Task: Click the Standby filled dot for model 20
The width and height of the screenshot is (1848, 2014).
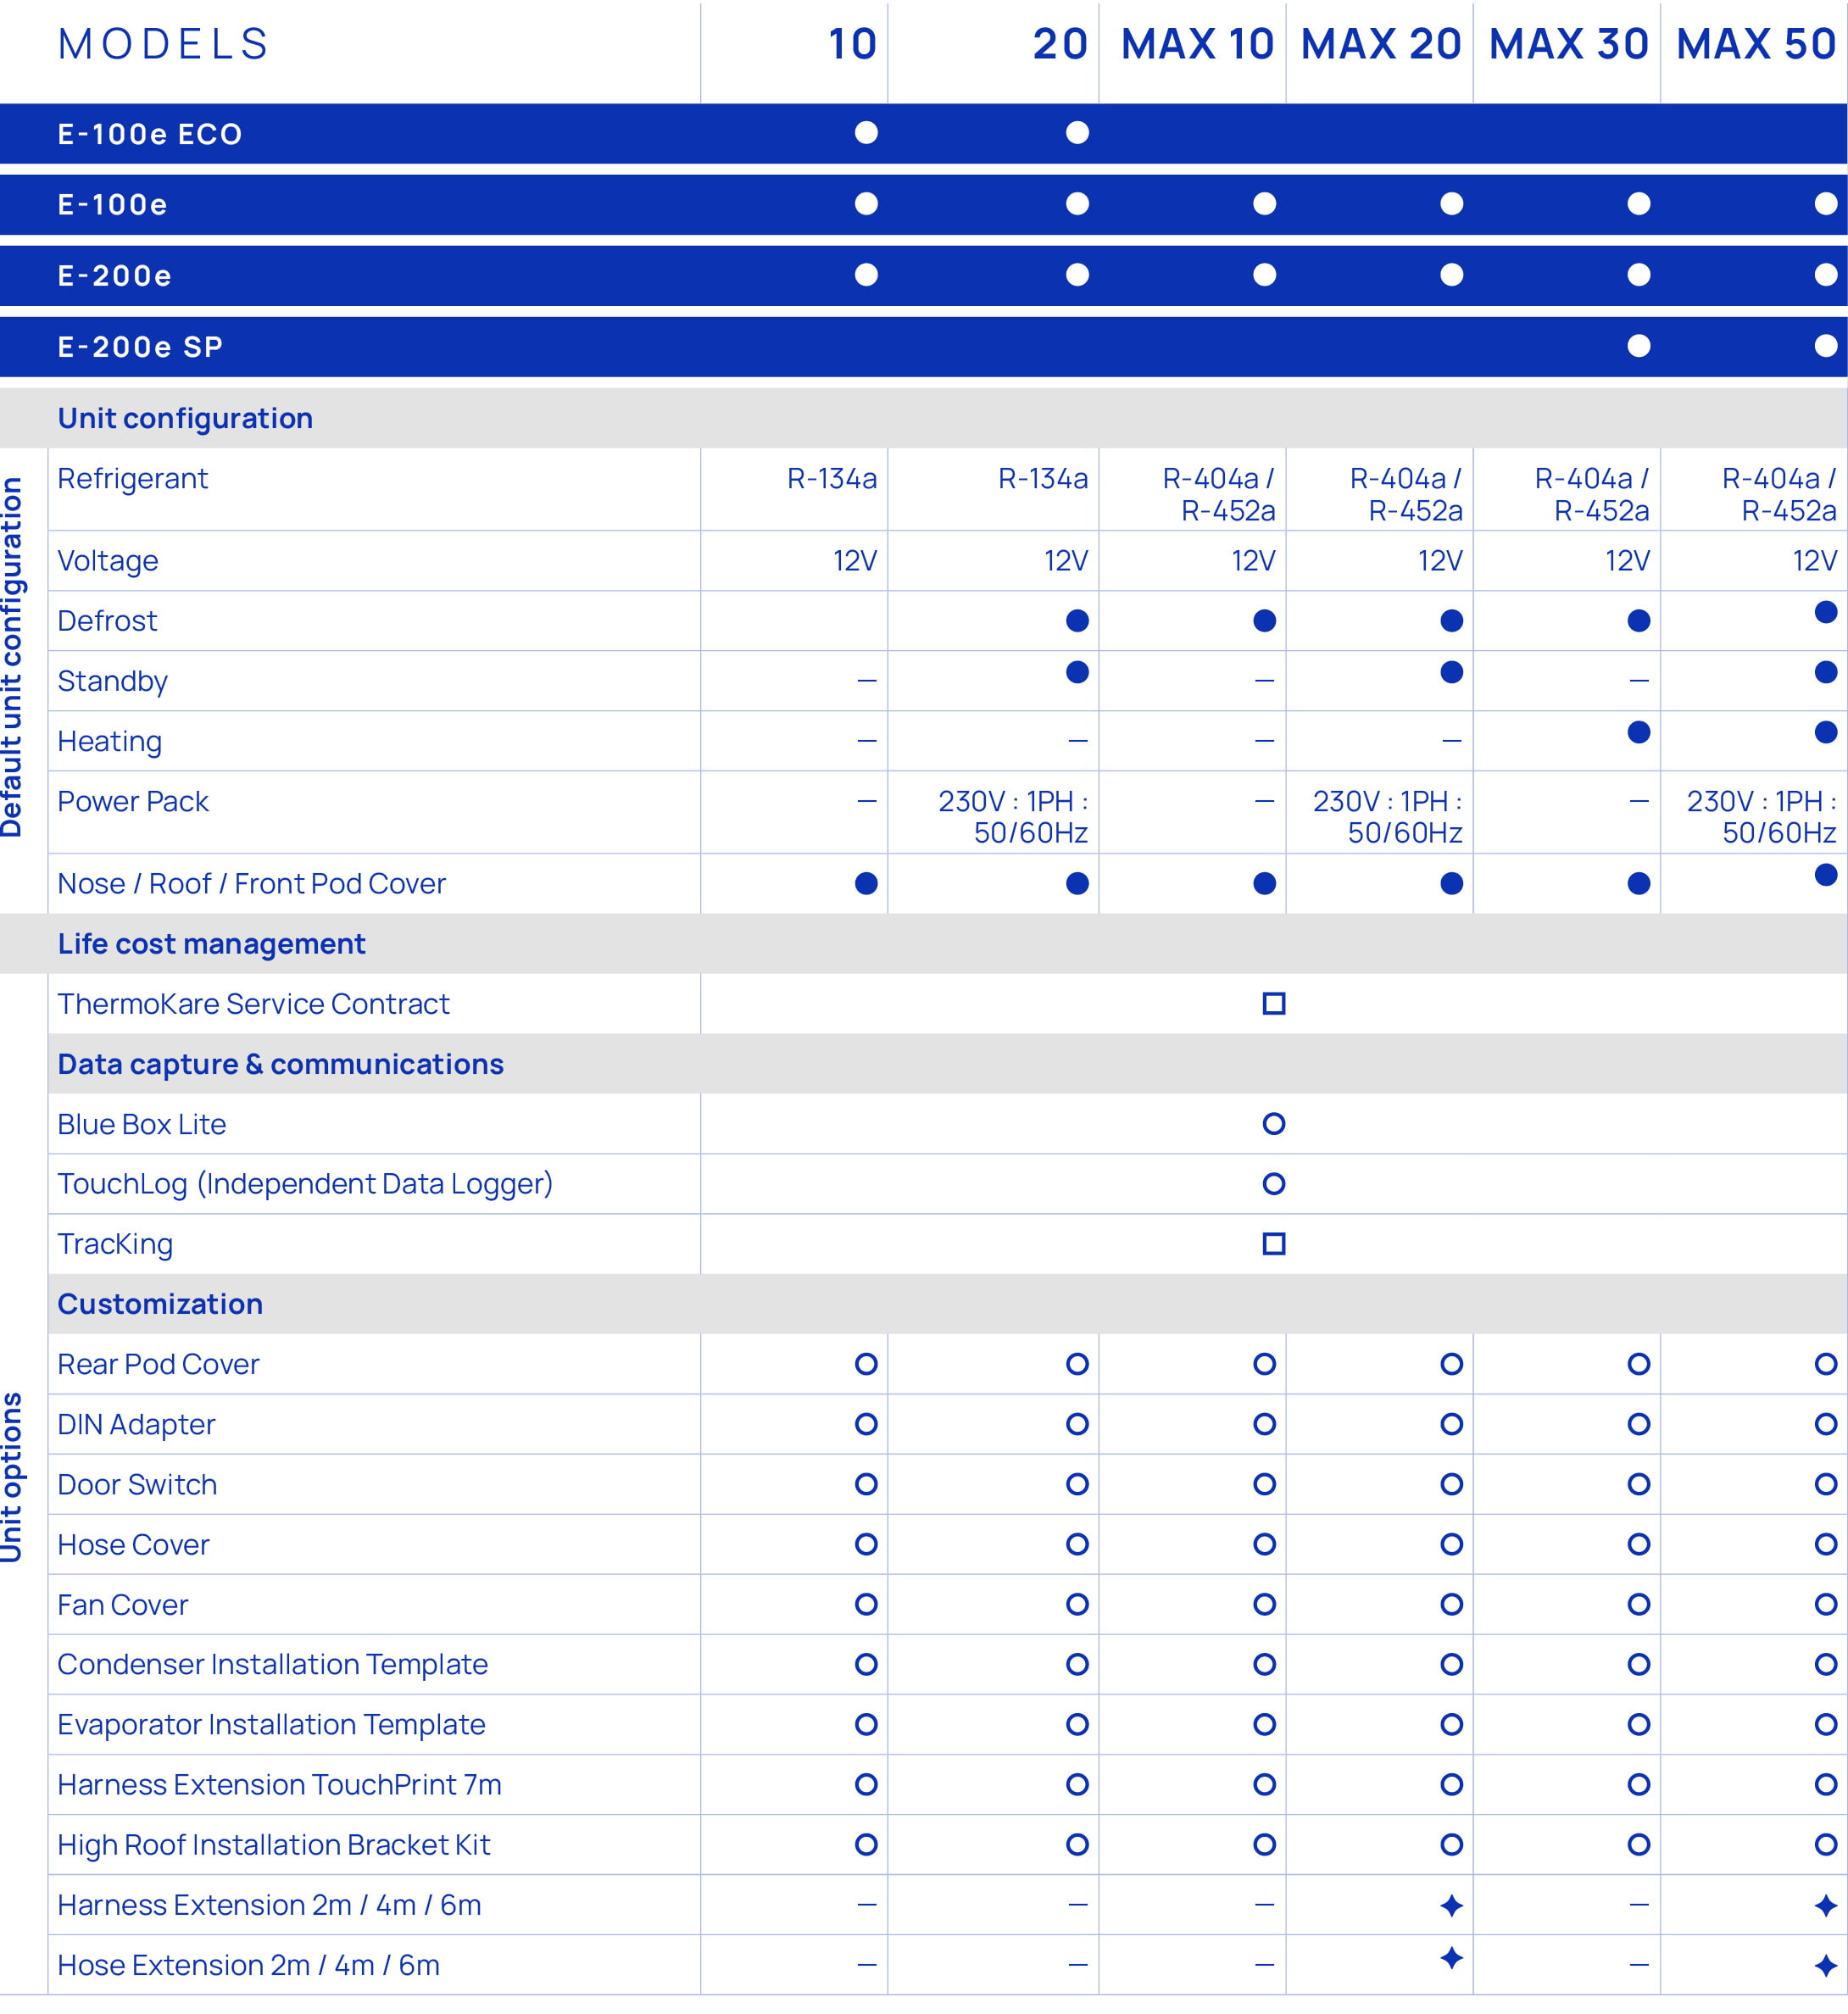Action: [x=1077, y=672]
